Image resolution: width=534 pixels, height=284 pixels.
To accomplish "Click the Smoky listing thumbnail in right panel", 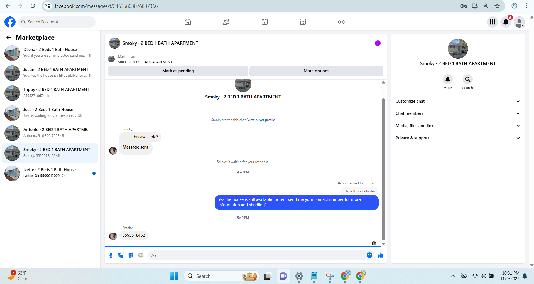I will [x=458, y=49].
